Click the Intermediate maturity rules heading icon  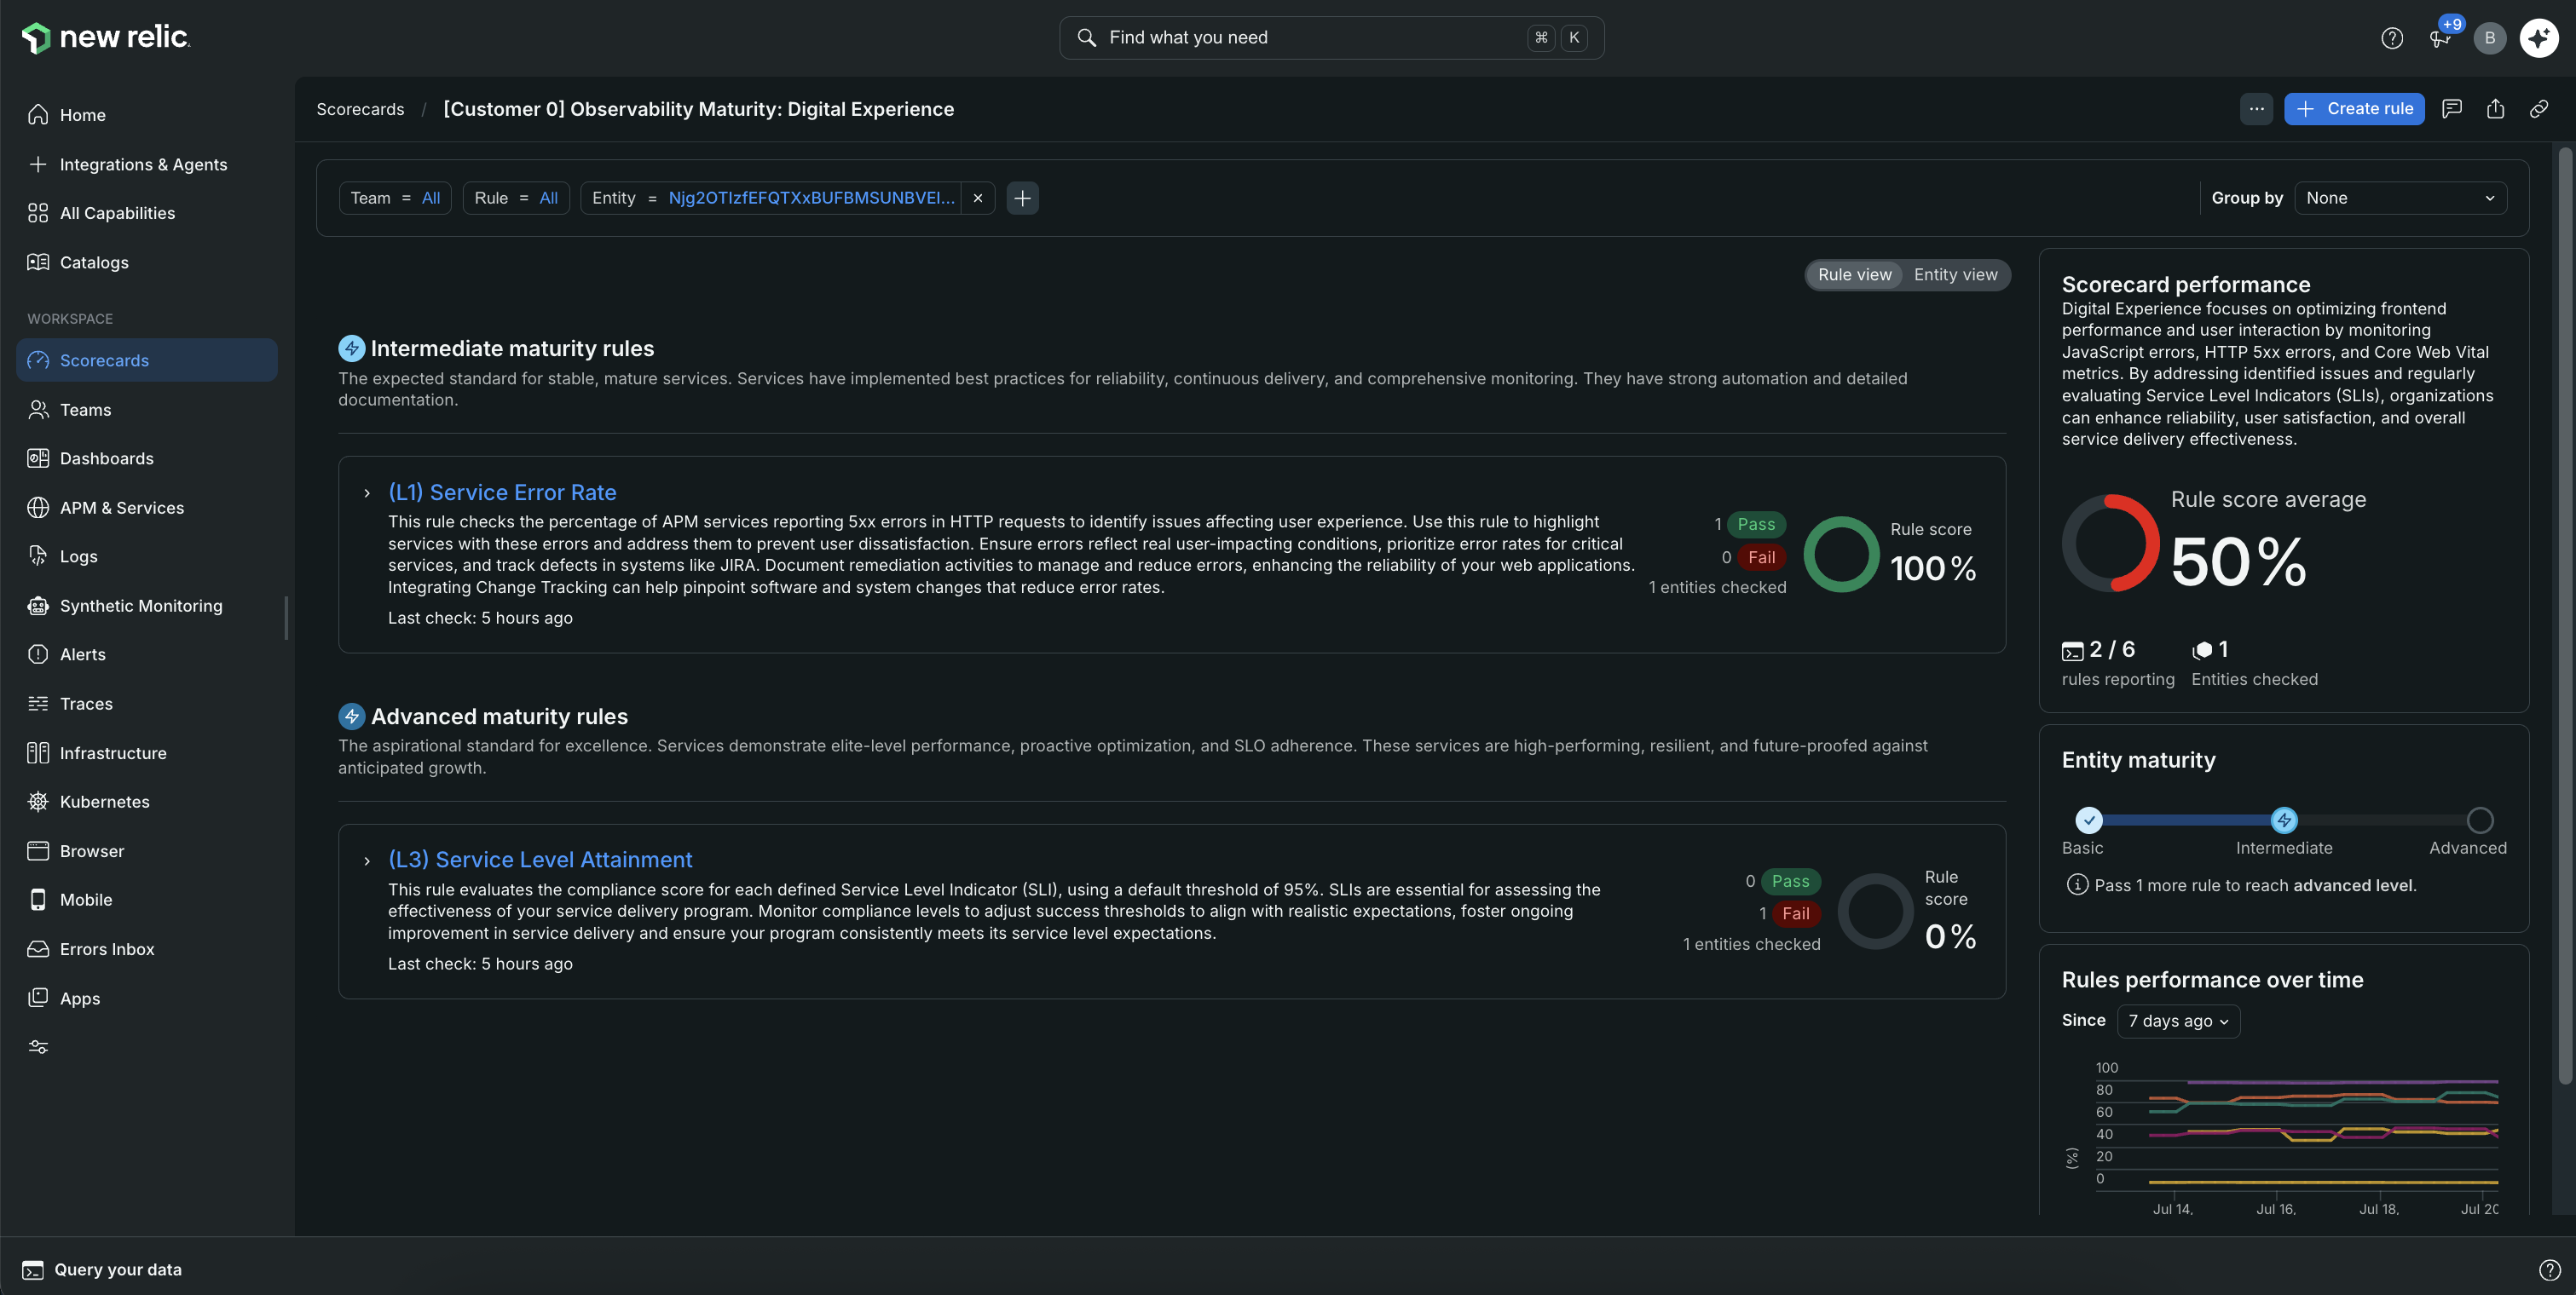click(x=351, y=348)
